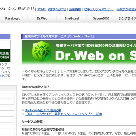The width and height of the screenshot is (136, 136).
Task: Select the シンクライア navigation tab
Action: (x=126, y=18)
